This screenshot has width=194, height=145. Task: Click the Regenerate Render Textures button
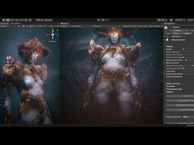click(x=180, y=105)
